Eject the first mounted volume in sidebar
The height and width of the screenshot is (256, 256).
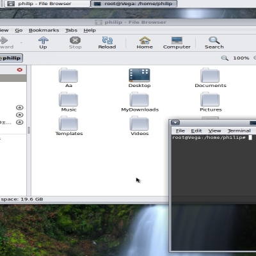click(x=20, y=108)
